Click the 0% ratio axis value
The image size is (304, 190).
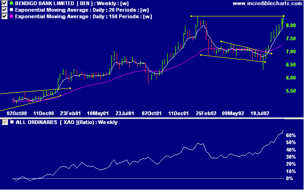290,179
